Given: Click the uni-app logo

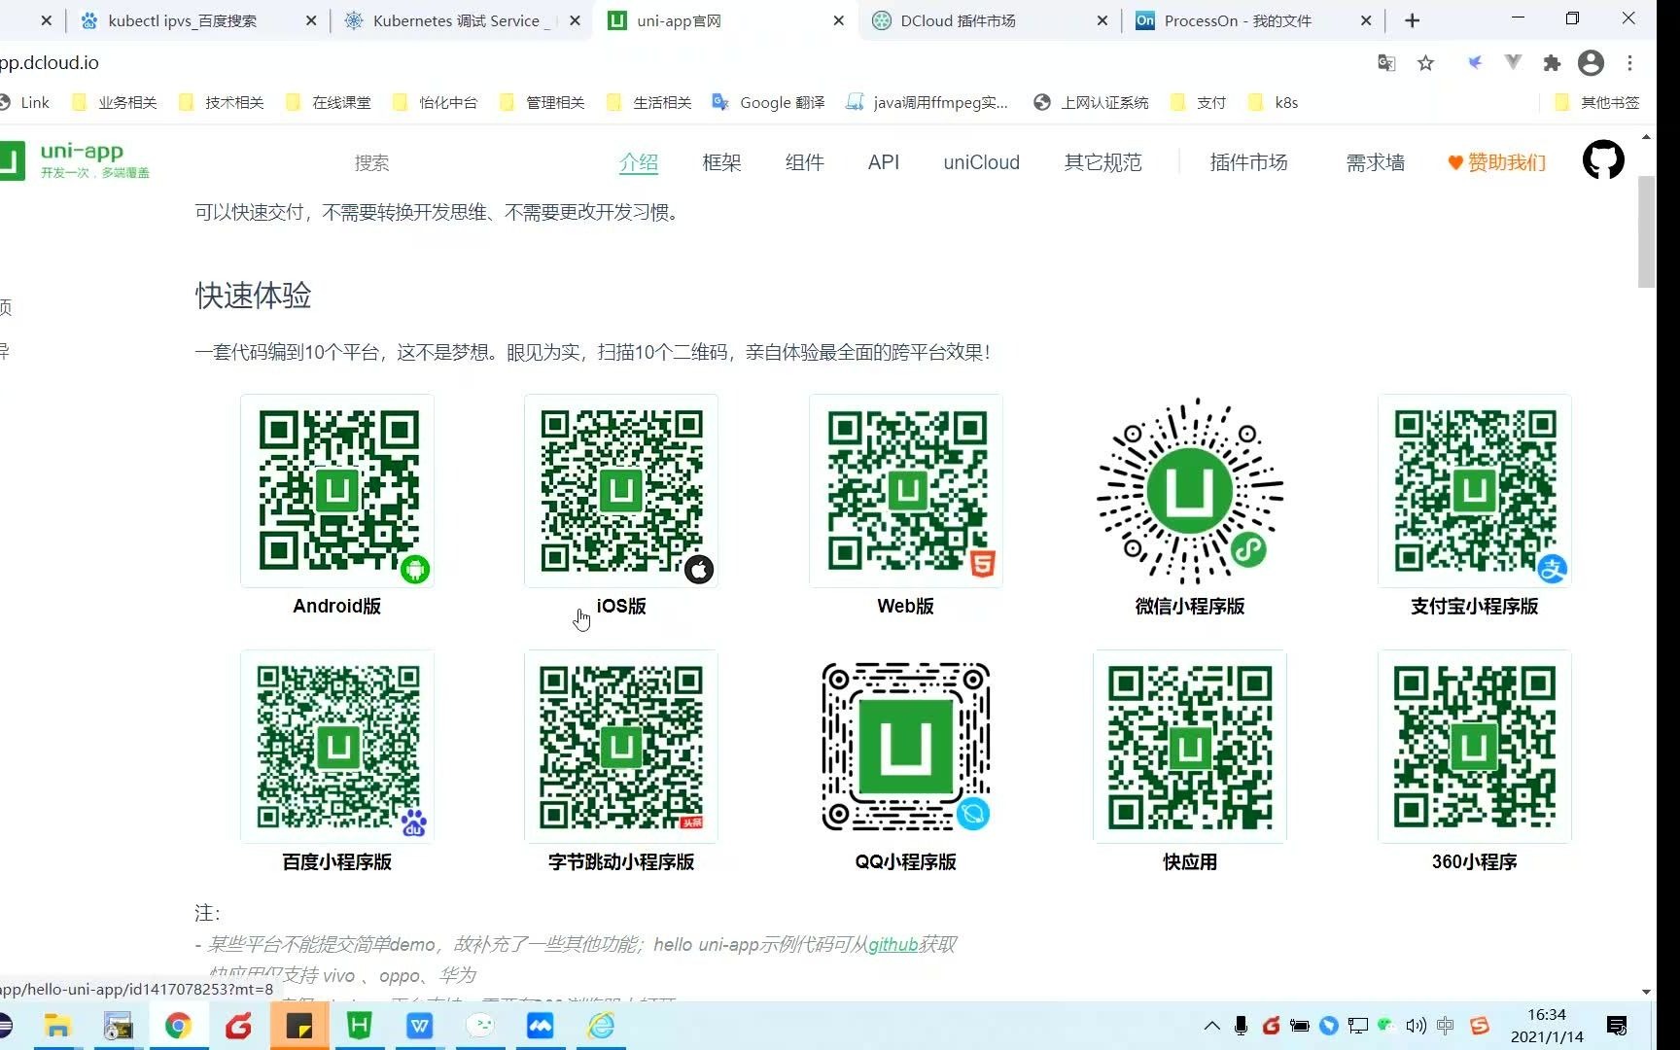Looking at the screenshot, I should [x=76, y=160].
